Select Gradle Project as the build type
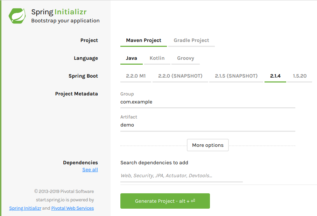Screen dimensions: 317x216 [x=191, y=40]
